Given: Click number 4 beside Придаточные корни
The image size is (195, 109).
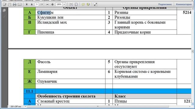Looking at the screenshot, I should (x=109, y=32).
